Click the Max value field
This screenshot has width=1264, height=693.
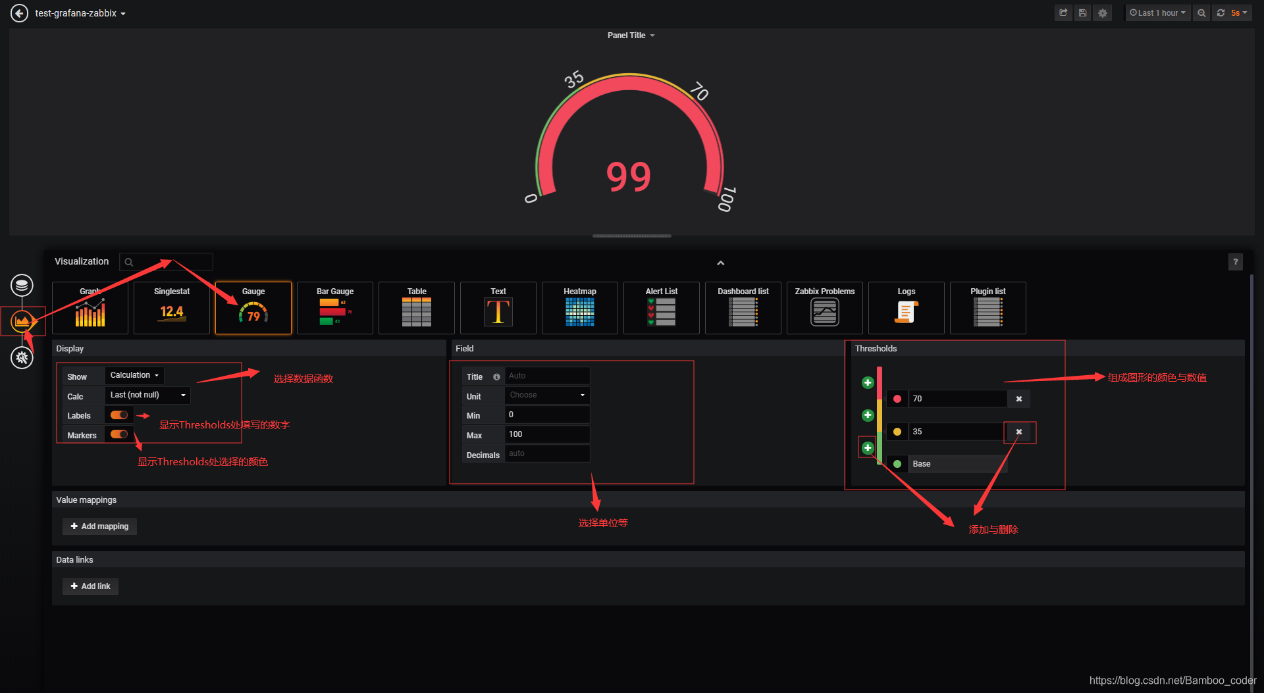pyautogui.click(x=547, y=434)
